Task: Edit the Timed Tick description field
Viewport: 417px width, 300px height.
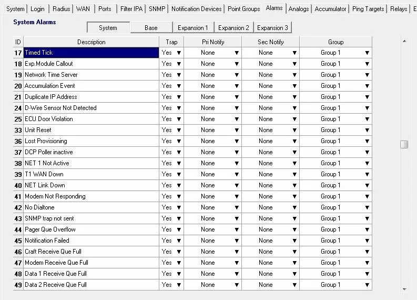Action: tap(91, 53)
